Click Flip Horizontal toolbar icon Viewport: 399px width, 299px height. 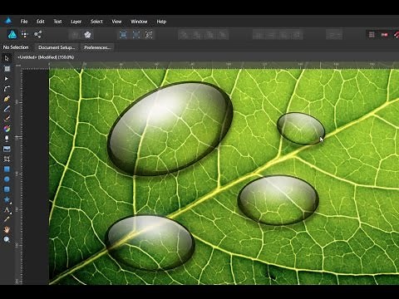(259, 35)
